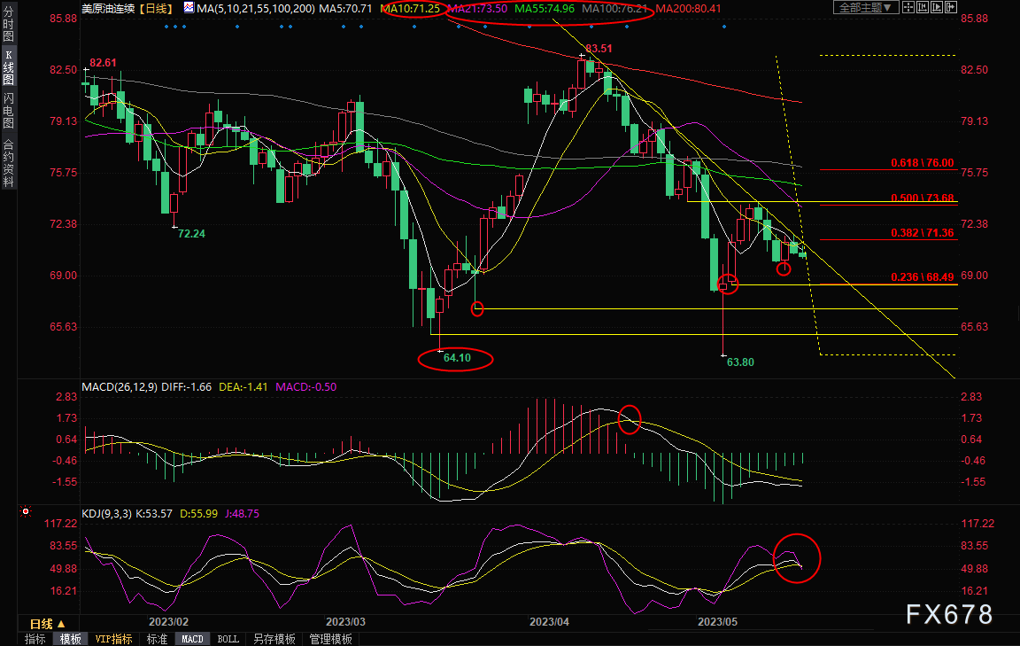Click the 管理模板 button
Screen dimensions: 1020x646
(330, 639)
